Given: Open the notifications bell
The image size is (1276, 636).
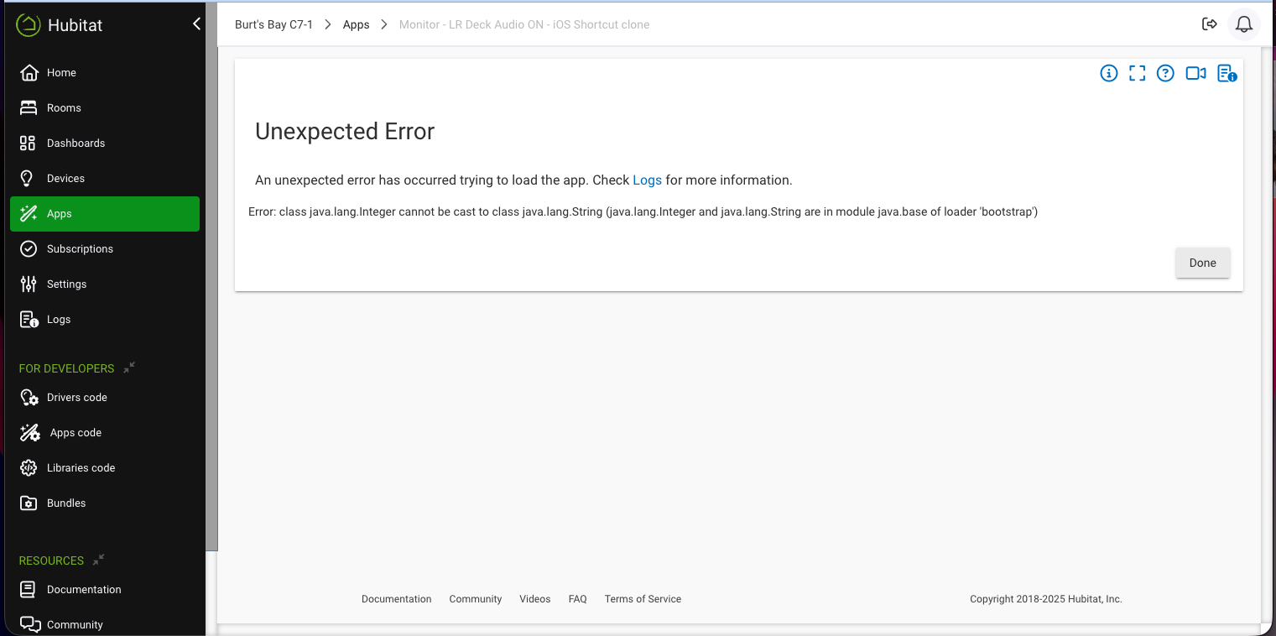Looking at the screenshot, I should 1244,24.
